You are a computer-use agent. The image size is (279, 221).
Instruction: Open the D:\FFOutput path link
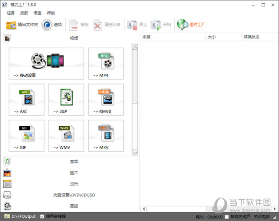(x=24, y=216)
